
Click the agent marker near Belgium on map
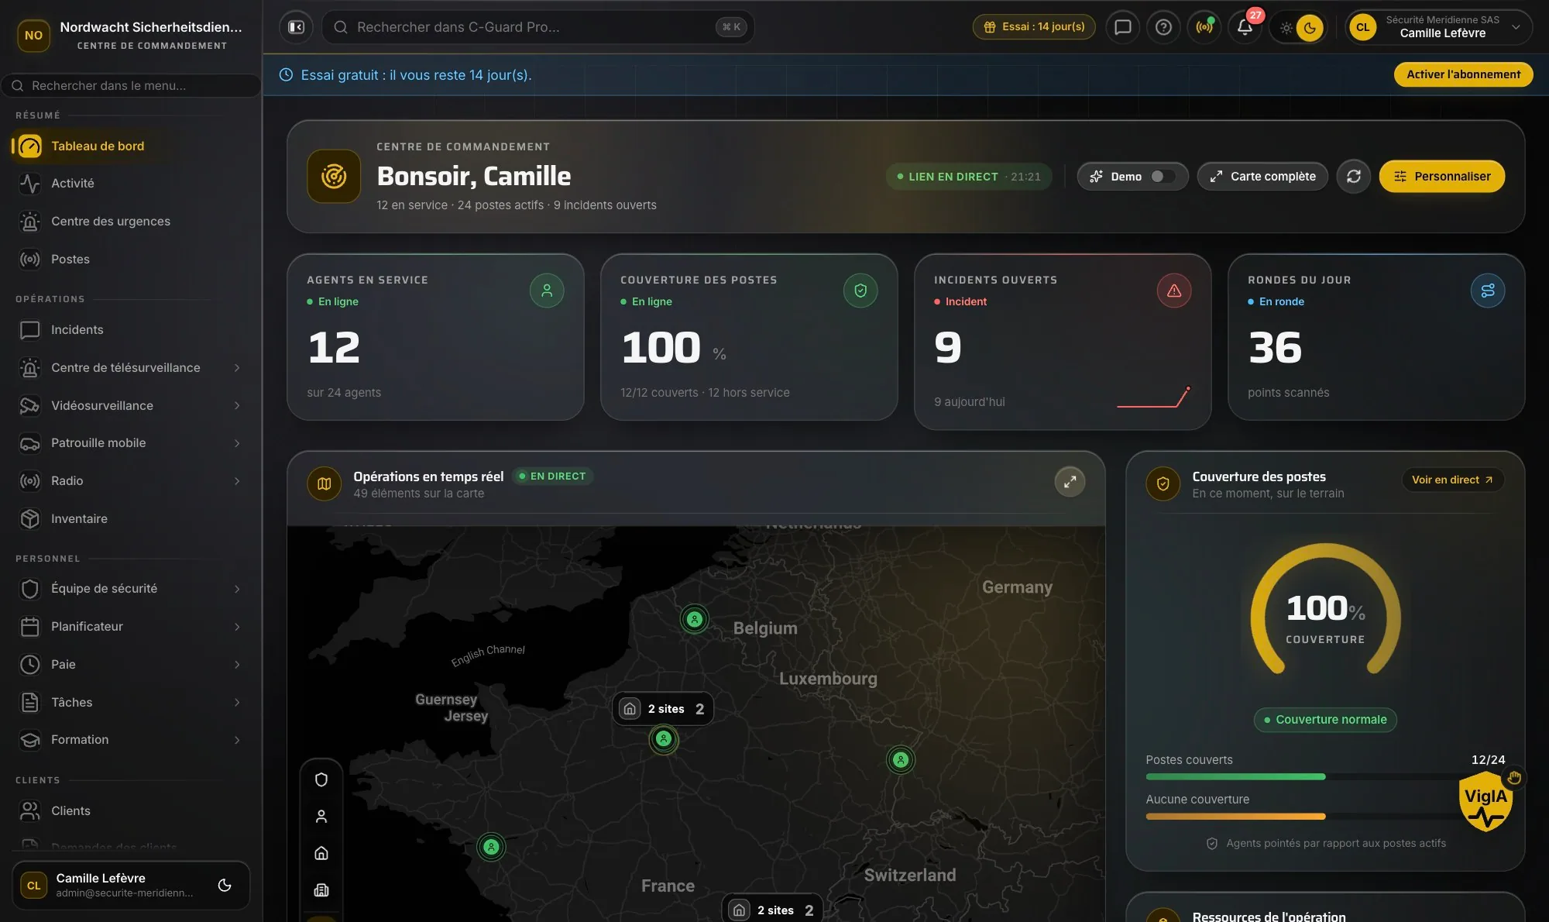coord(695,619)
